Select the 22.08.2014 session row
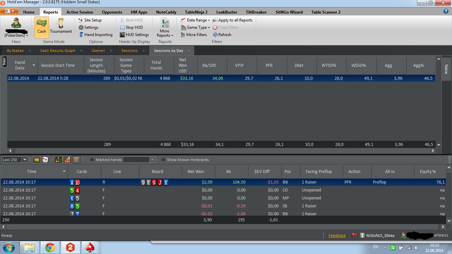 coord(221,78)
